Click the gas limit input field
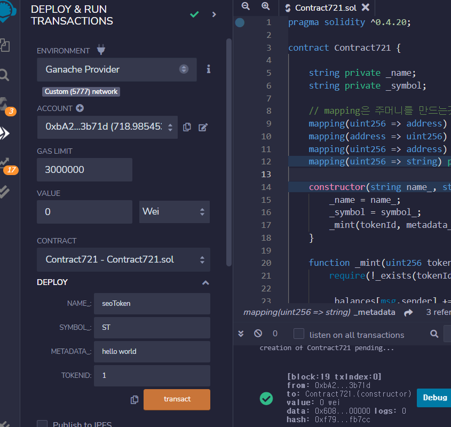The image size is (451, 427). coord(84,170)
